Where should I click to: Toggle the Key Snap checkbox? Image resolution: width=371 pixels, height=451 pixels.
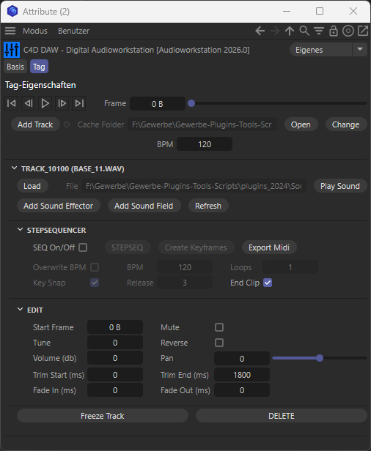coord(95,283)
